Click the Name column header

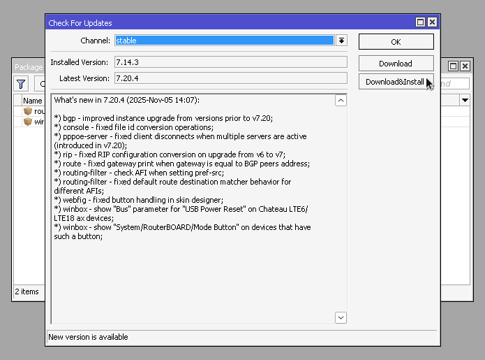(33, 101)
